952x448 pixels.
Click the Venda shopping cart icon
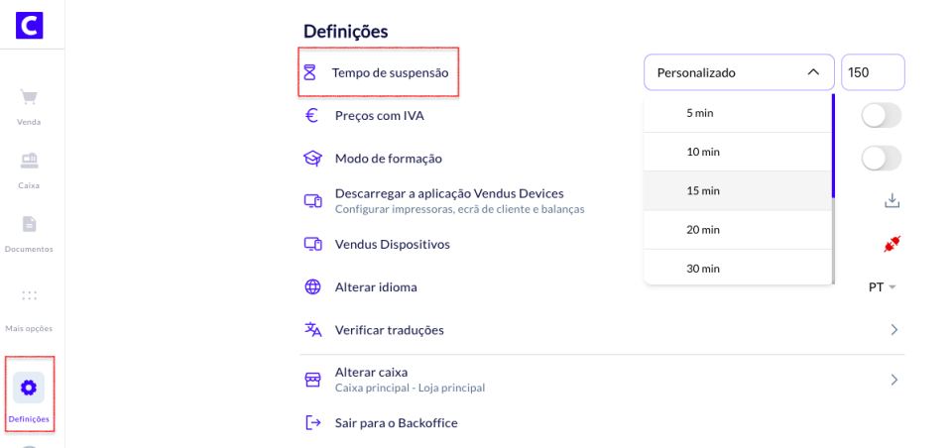tap(29, 97)
